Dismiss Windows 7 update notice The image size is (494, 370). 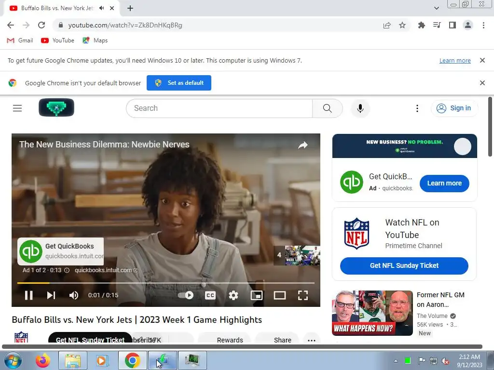(x=482, y=60)
